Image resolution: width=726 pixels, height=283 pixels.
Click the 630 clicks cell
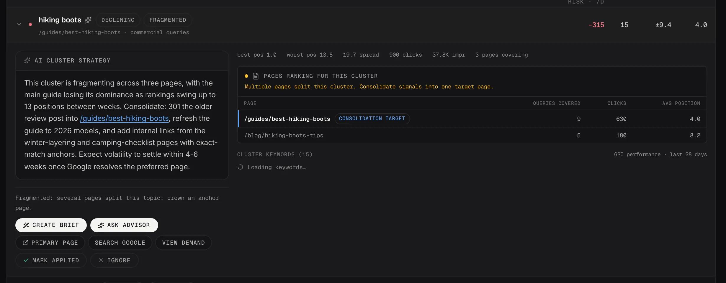(621, 119)
